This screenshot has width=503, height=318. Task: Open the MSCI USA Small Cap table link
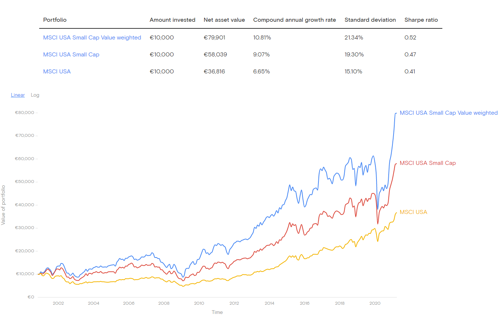pos(71,55)
